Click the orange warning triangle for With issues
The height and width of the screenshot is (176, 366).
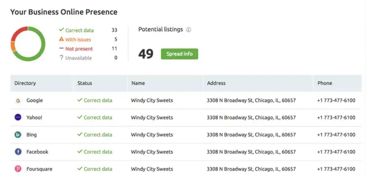click(x=61, y=39)
